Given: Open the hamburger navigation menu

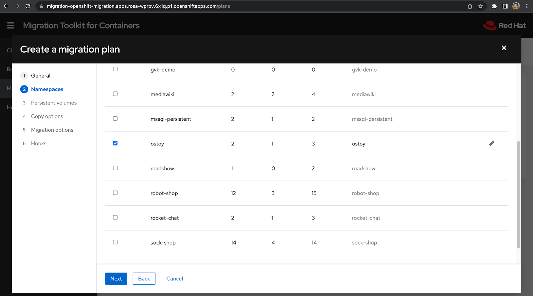Looking at the screenshot, I should point(11,26).
